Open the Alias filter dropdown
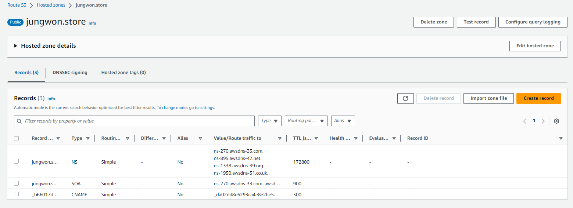The height and width of the screenshot is (208, 573). [x=343, y=121]
